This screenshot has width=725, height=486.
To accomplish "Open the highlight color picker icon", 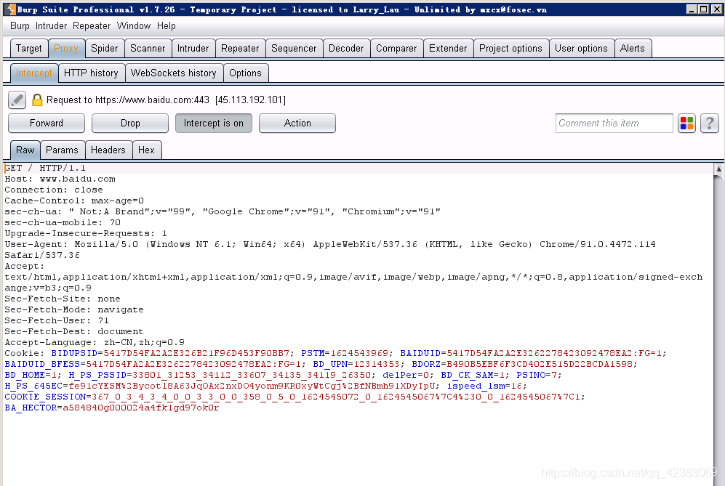I will pyautogui.click(x=686, y=123).
